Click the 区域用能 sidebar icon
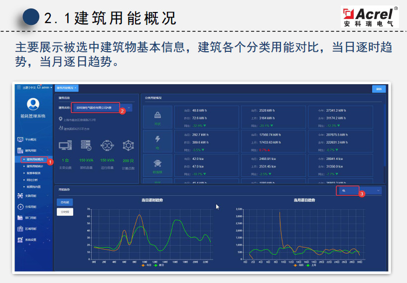The image size is (407, 283). (20, 229)
